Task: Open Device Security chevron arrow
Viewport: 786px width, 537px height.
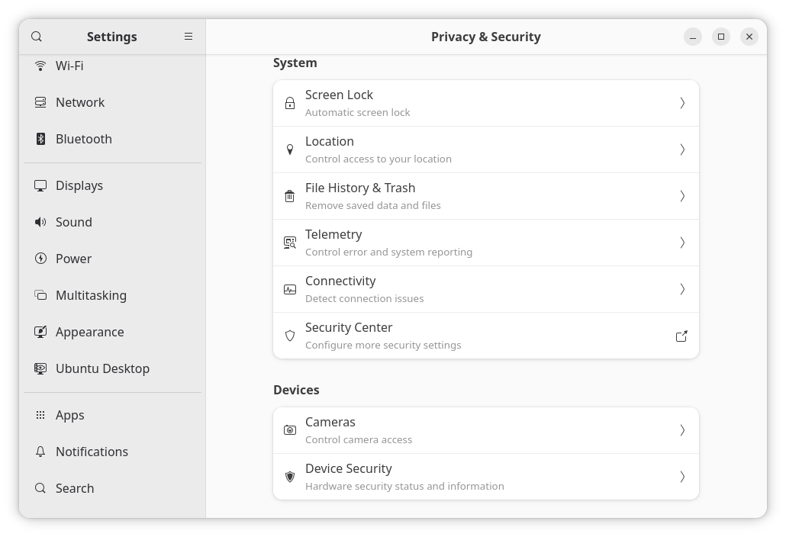Action: click(682, 477)
